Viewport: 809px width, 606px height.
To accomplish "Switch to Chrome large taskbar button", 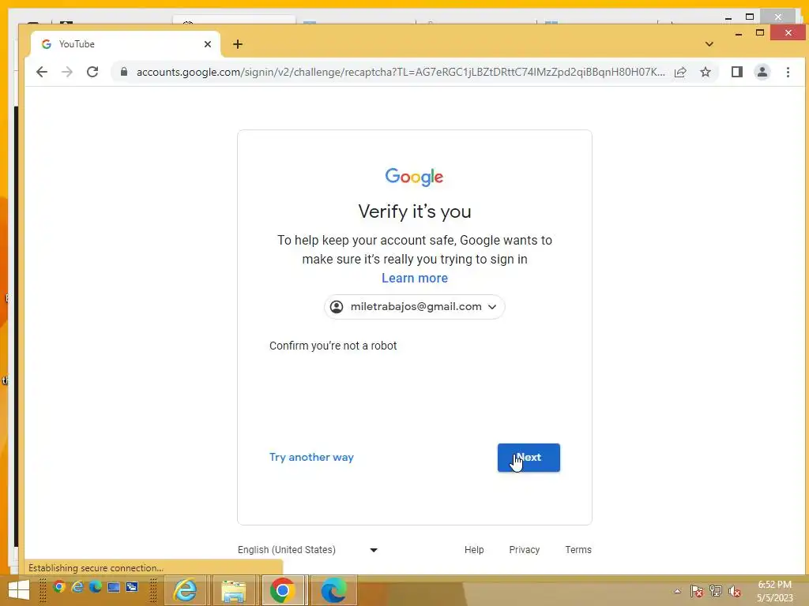I will [282, 590].
